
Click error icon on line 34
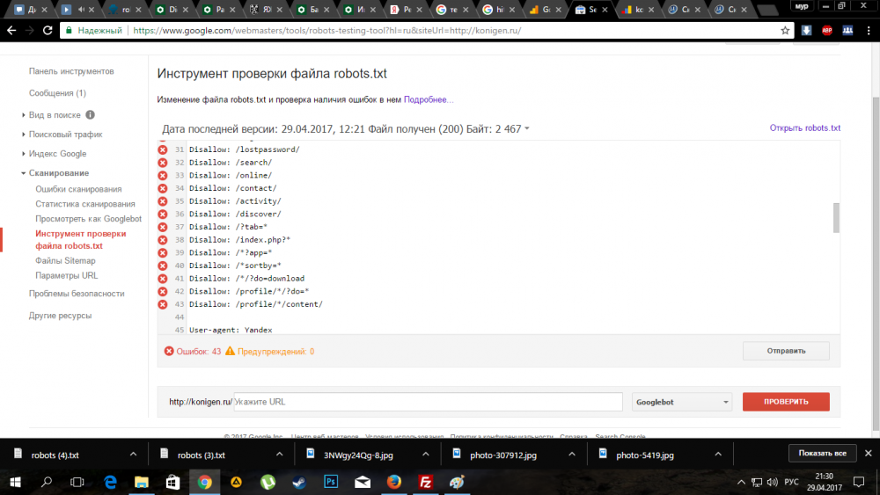(162, 188)
